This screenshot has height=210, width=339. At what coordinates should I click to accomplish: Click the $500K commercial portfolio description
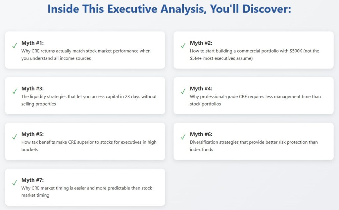[254, 55]
